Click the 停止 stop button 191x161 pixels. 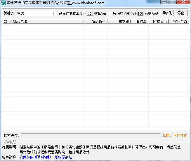click(181, 13)
